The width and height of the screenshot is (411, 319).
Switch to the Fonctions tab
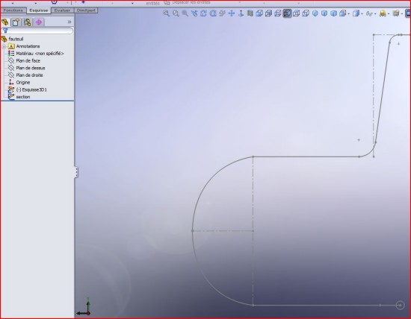[x=13, y=10]
